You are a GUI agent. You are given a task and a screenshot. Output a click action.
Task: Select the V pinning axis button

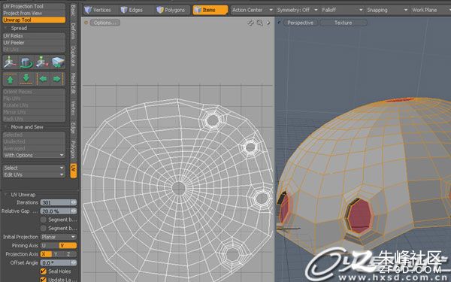coord(68,245)
